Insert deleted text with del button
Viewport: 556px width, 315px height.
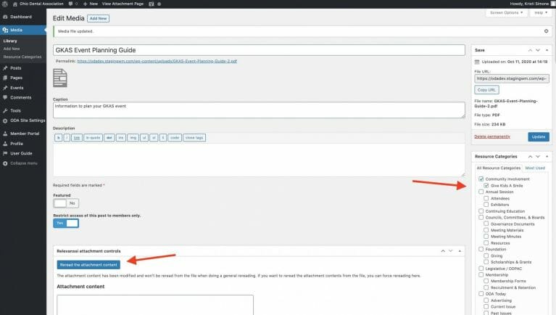tap(109, 138)
